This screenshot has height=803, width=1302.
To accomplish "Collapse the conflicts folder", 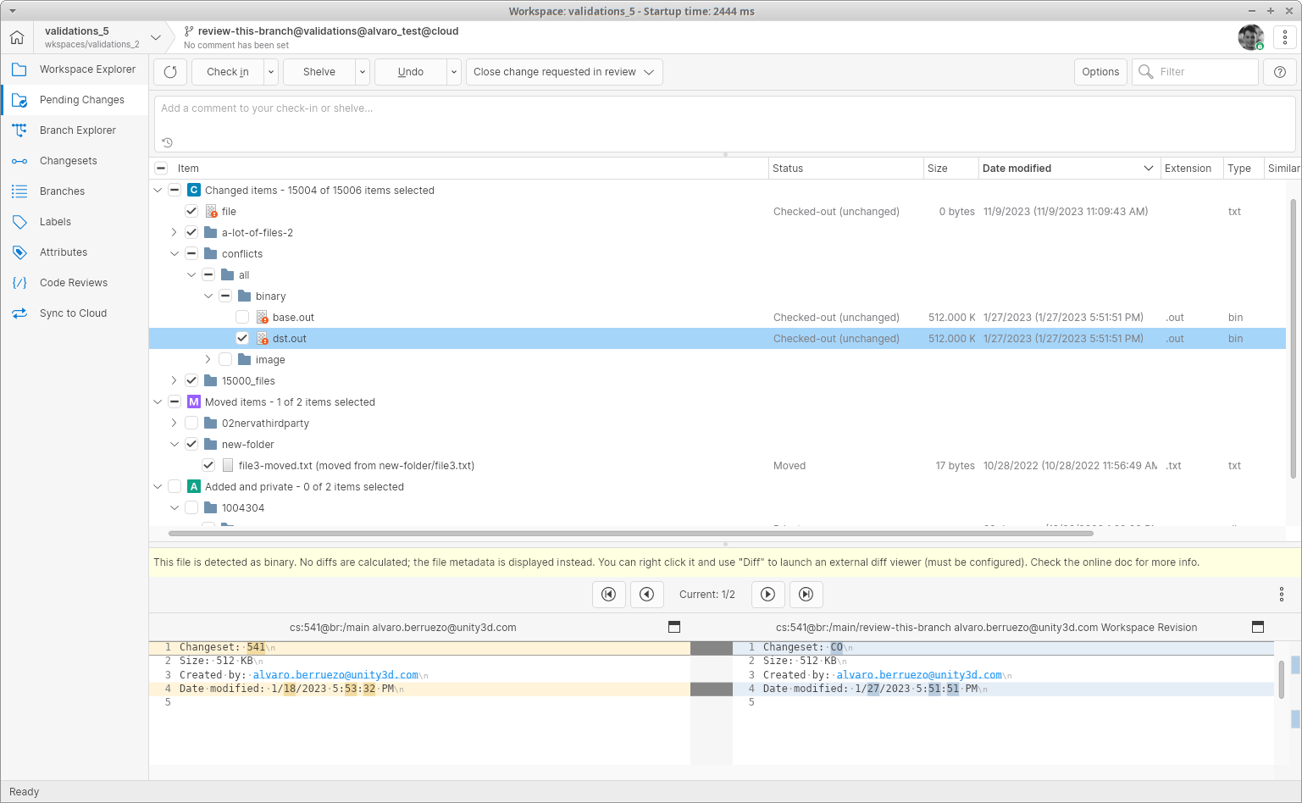I will (175, 253).
